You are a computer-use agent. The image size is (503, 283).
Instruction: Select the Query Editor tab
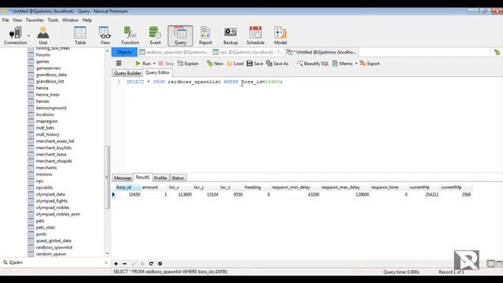point(157,72)
